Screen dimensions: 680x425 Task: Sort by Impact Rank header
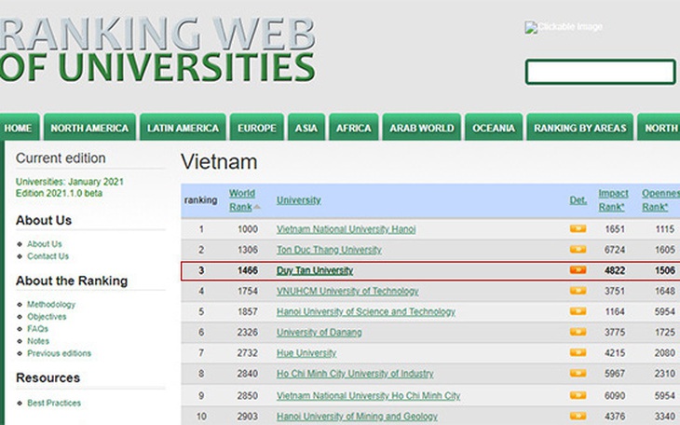[613, 200]
